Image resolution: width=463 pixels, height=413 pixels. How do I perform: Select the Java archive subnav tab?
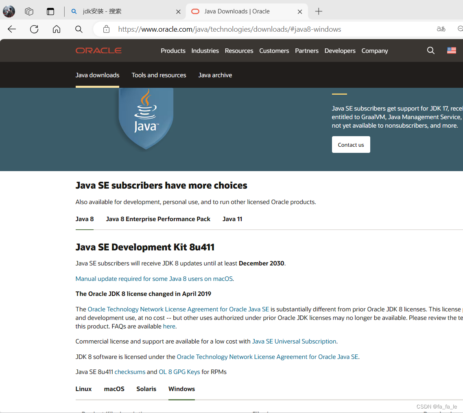click(215, 75)
